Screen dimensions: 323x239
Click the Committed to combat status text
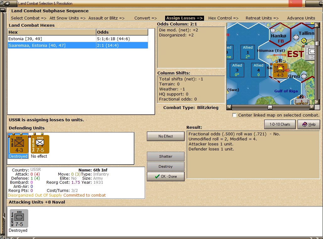point(84,195)
